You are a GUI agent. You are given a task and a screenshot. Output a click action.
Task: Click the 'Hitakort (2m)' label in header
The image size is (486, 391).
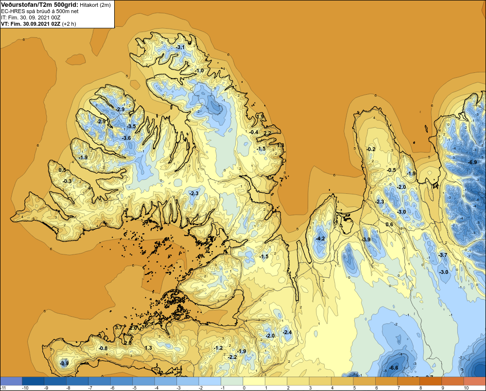(95, 5)
